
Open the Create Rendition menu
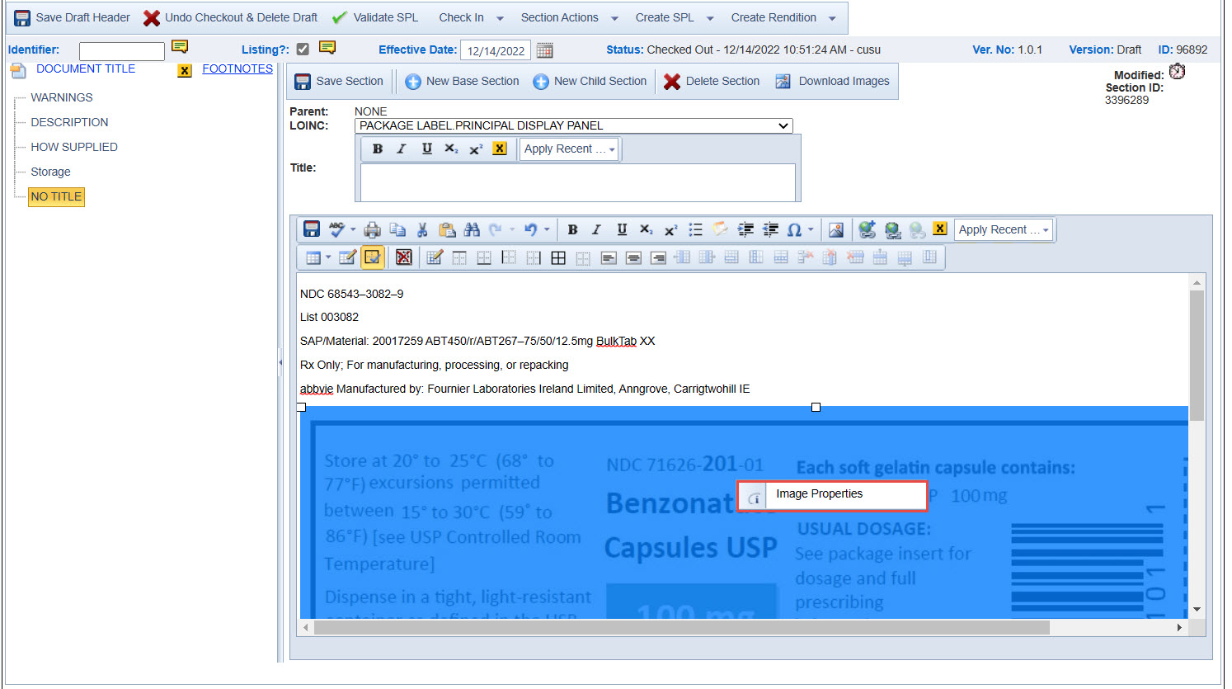[783, 17]
